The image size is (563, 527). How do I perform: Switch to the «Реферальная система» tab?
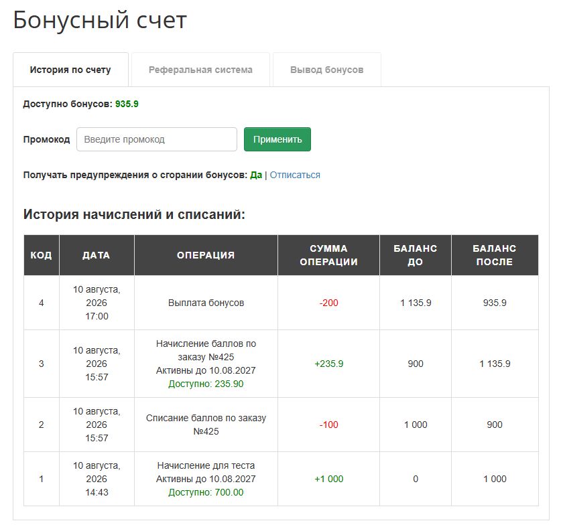200,70
